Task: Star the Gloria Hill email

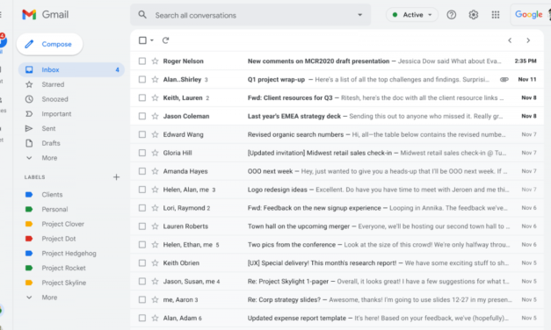Action: click(155, 153)
